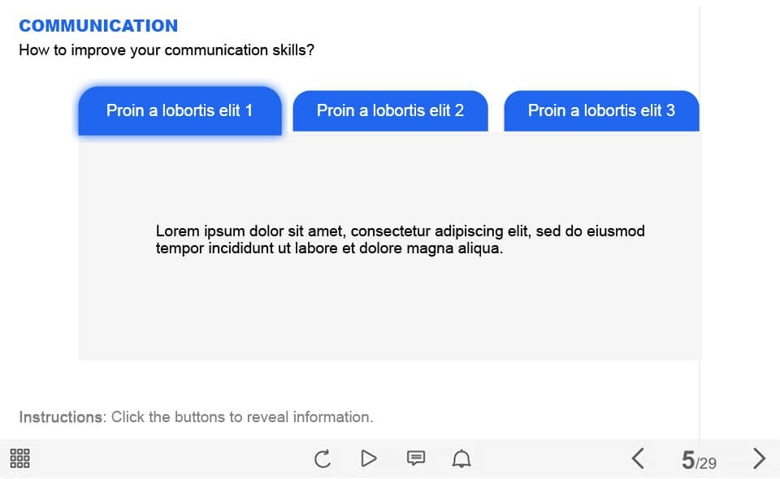Click the current slide number 5
Image resolution: width=780 pixels, height=479 pixels.
pos(688,461)
